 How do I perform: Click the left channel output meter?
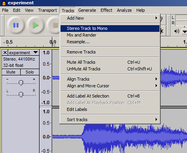(x=181, y=17)
